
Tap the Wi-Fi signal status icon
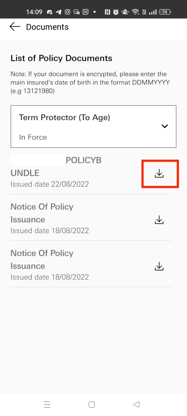[x=135, y=12]
